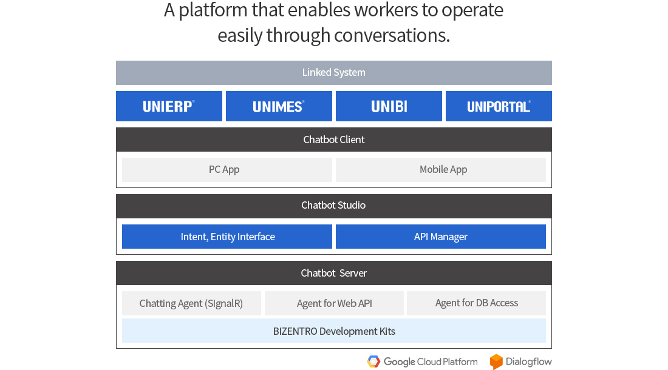The width and height of the screenshot is (668, 370).
Task: Click the Chatbot Client header
Action: click(x=334, y=140)
